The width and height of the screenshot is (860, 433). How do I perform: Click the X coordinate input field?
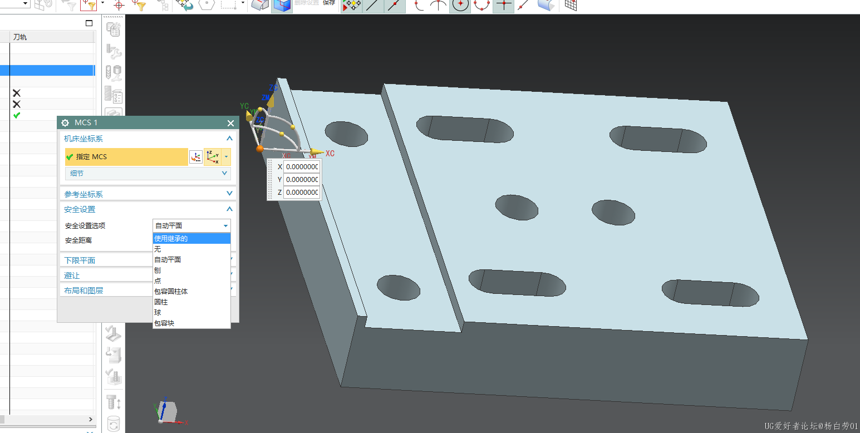pos(302,166)
